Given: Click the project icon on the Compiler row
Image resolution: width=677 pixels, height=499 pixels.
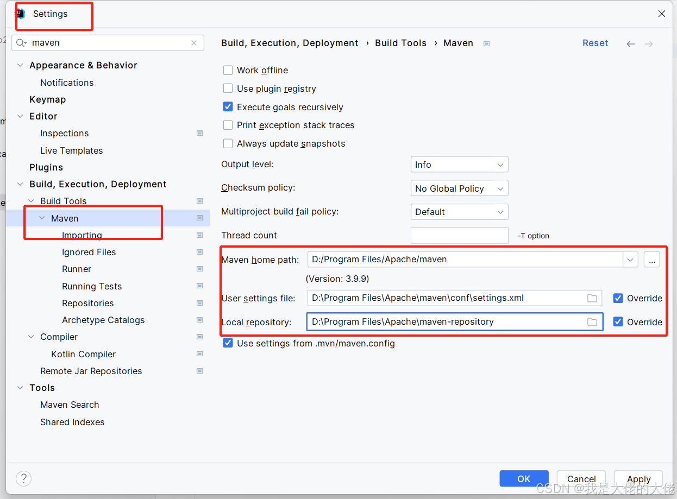Looking at the screenshot, I should point(199,337).
